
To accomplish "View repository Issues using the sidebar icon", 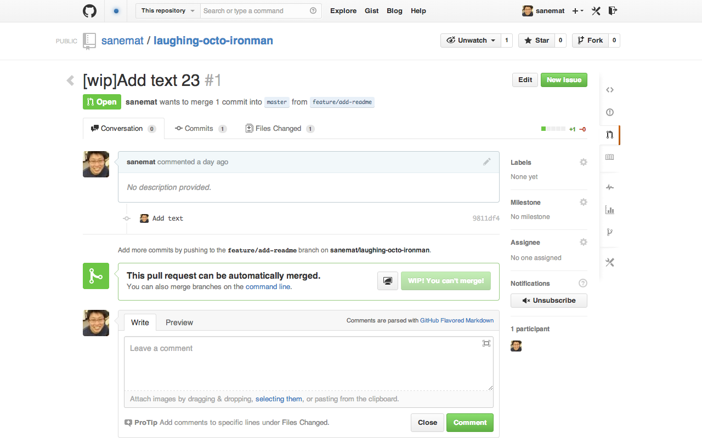I will click(610, 112).
